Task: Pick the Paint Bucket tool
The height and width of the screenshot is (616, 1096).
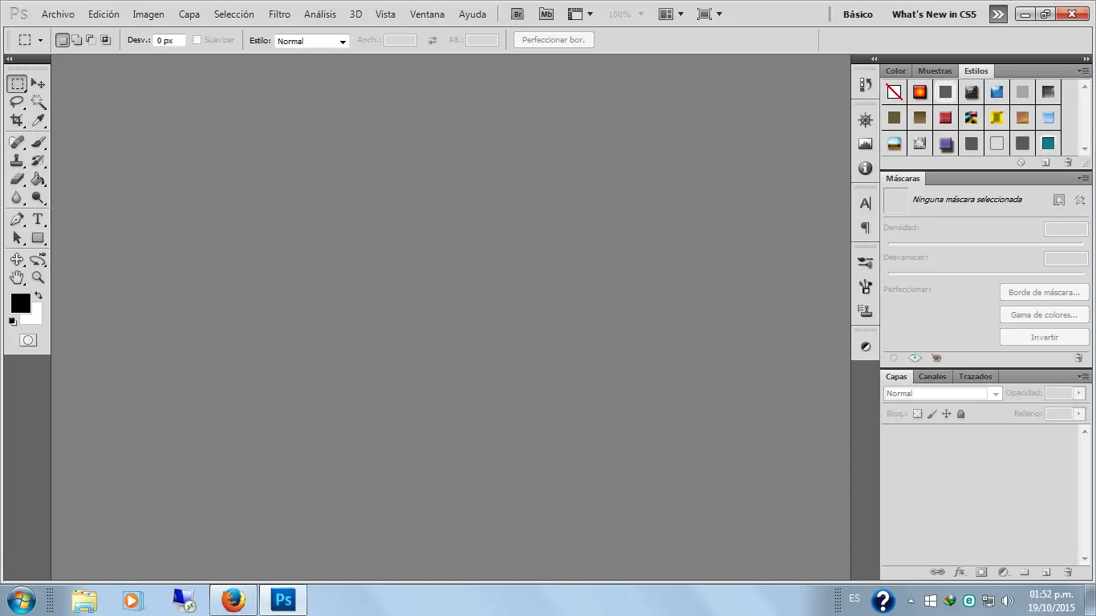Action: coord(38,179)
